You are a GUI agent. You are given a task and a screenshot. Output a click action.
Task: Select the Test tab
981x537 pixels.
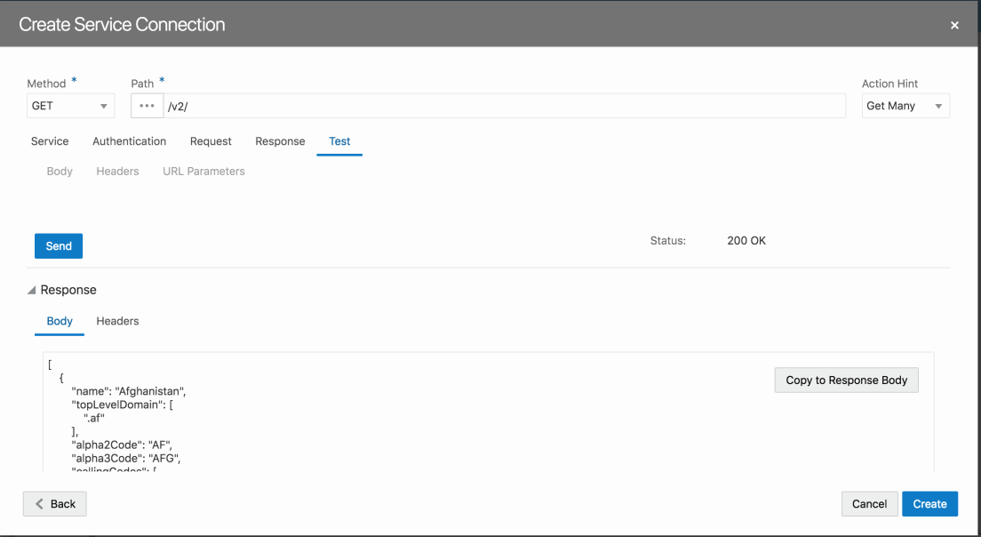339,141
